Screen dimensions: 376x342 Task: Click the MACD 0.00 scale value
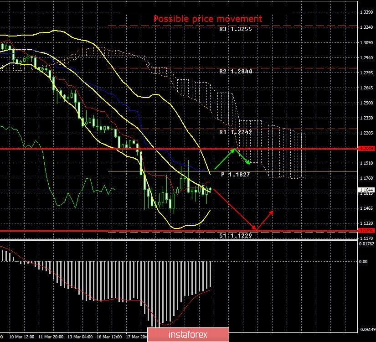363,262
